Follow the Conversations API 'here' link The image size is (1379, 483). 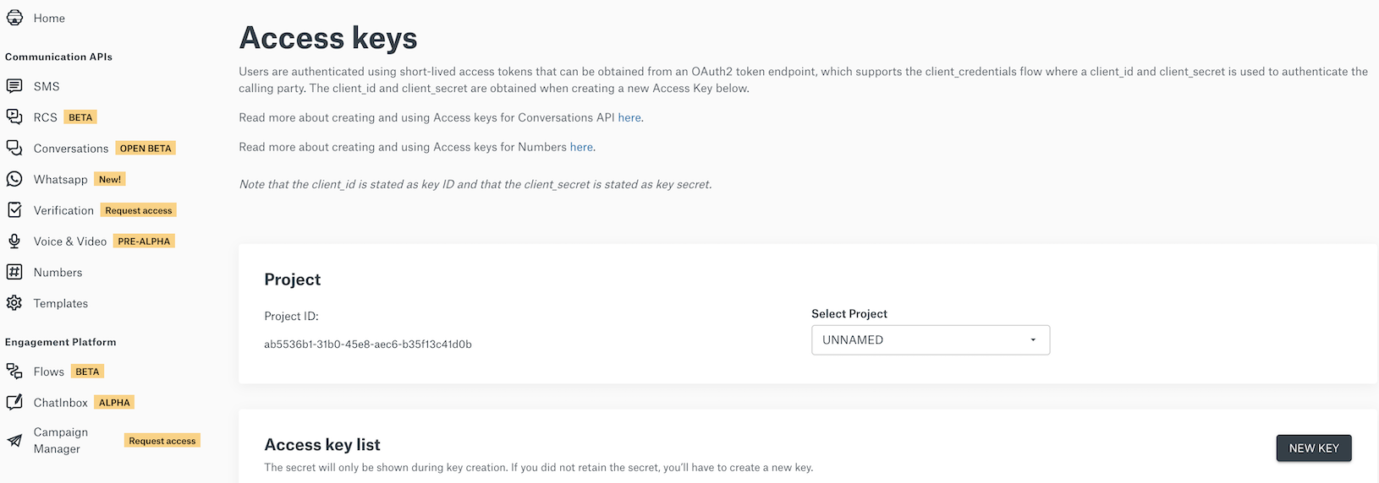(x=629, y=117)
